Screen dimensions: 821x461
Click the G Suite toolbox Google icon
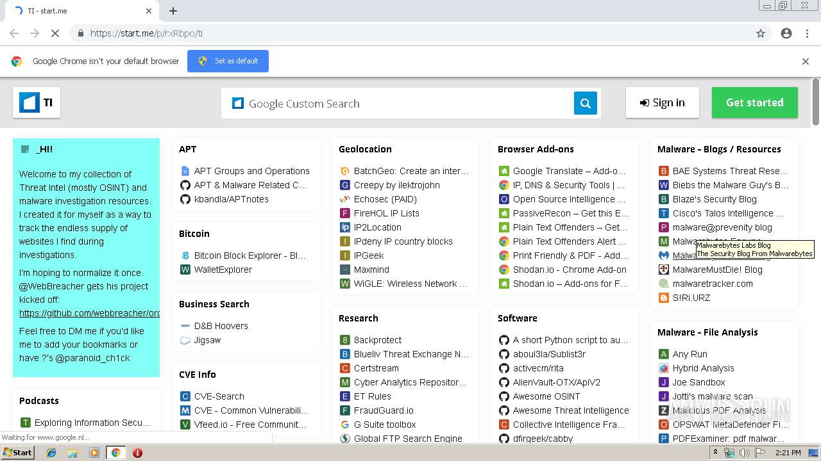pos(345,425)
